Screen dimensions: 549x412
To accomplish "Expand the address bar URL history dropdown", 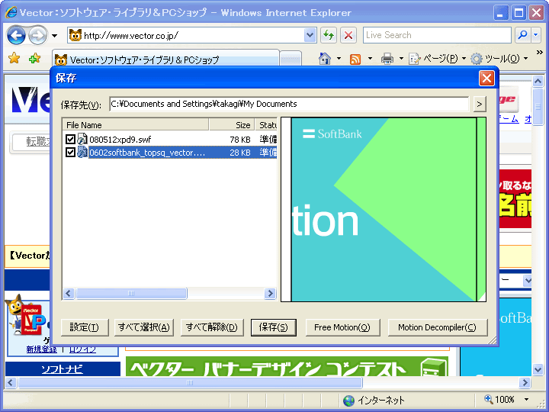I will tap(310, 35).
